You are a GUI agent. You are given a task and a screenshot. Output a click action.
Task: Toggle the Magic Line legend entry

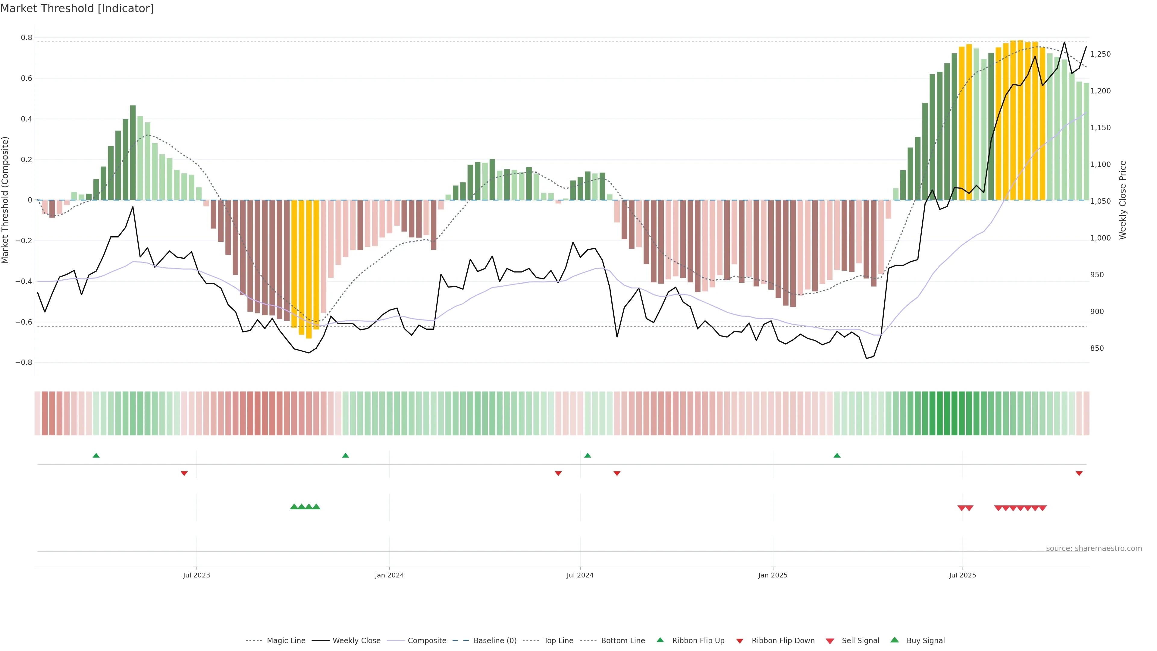point(286,641)
